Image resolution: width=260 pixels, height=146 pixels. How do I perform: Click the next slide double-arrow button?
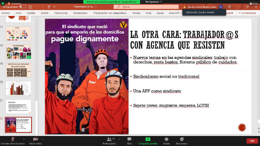pyautogui.click(x=259, y=132)
